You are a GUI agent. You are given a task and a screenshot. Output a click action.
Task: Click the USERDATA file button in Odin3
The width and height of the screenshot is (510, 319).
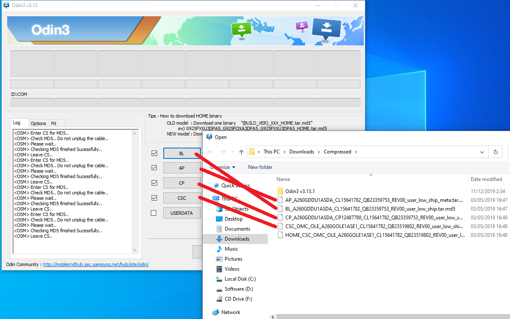point(182,213)
